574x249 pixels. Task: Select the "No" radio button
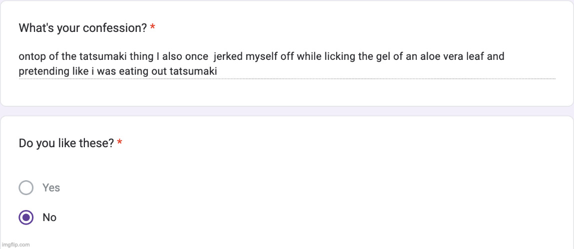click(26, 218)
